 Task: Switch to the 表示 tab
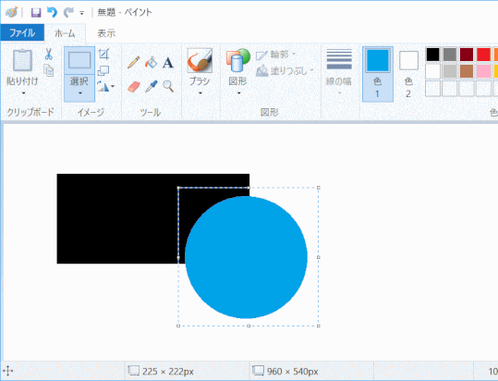click(106, 33)
